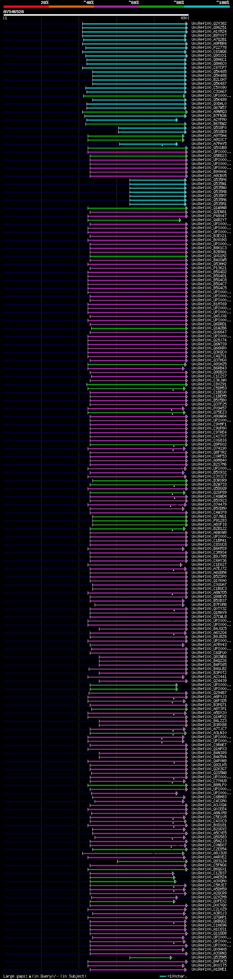The height and width of the screenshot is (979, 233).
Task: Select label UniRef100_Q535M8
Action: coord(209,192)
